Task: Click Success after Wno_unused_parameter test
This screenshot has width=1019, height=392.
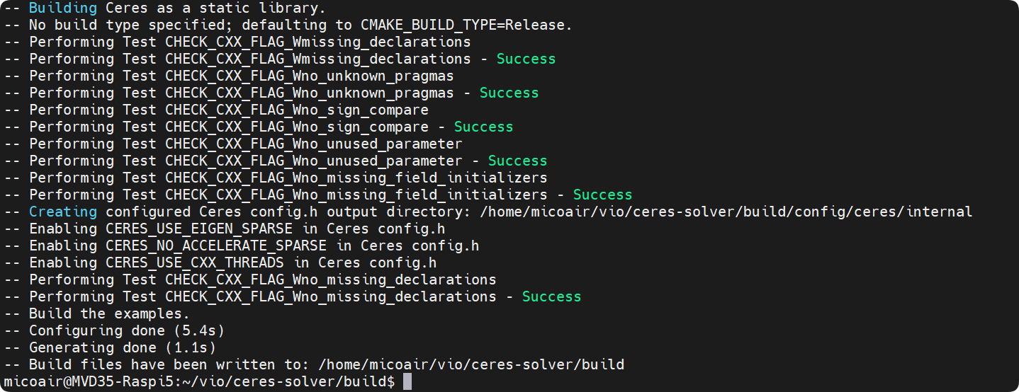Action: click(517, 161)
